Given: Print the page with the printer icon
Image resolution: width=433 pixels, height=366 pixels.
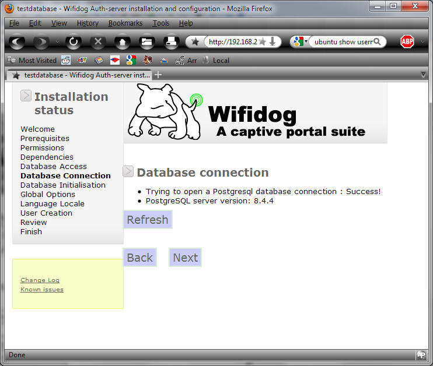Looking at the screenshot, I should pyautogui.click(x=171, y=42).
